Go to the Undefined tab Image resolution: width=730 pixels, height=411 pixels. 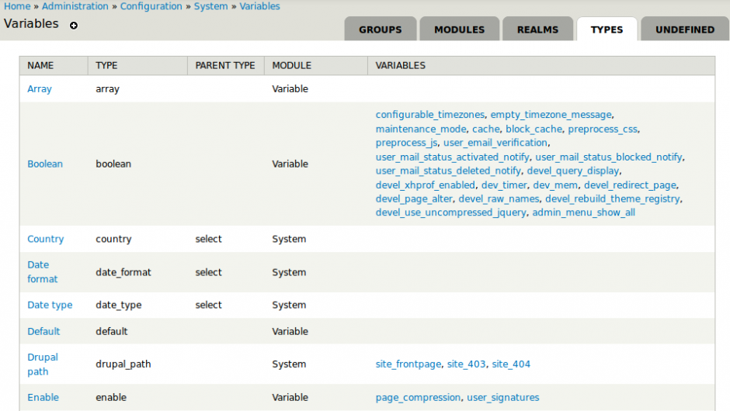coord(684,29)
